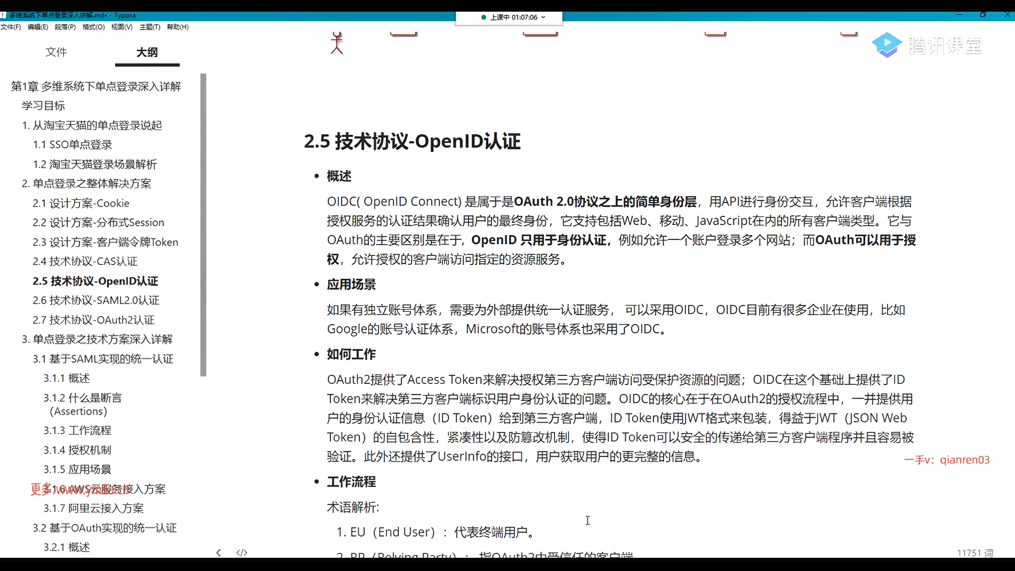The height and width of the screenshot is (571, 1015).
Task: Switch to the 文件 sidebar tab
Action: click(56, 52)
